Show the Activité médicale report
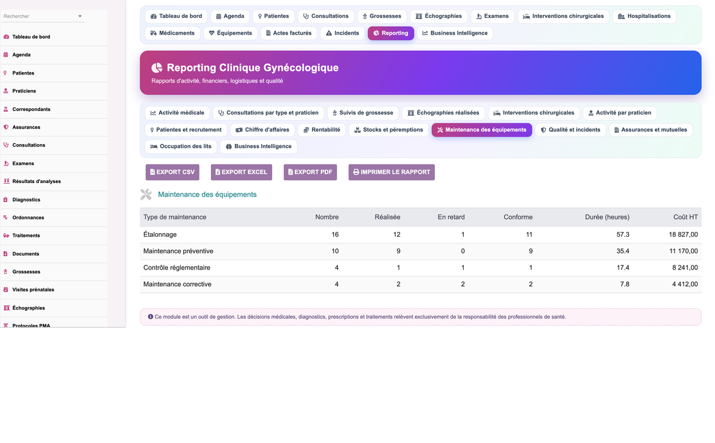Image resolution: width=715 pixels, height=443 pixels. tap(177, 113)
